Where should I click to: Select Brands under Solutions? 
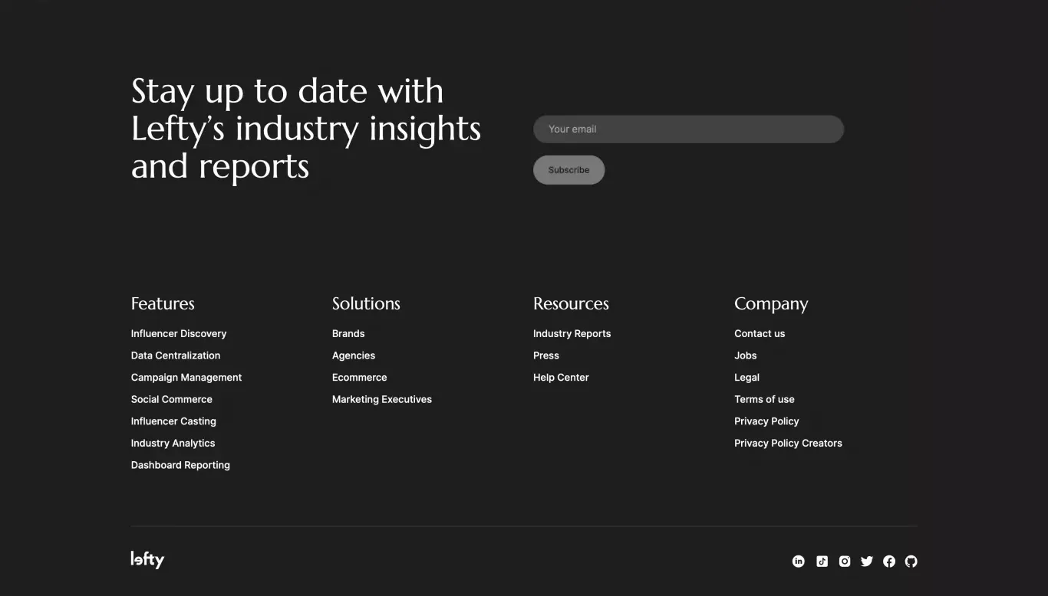[348, 333]
